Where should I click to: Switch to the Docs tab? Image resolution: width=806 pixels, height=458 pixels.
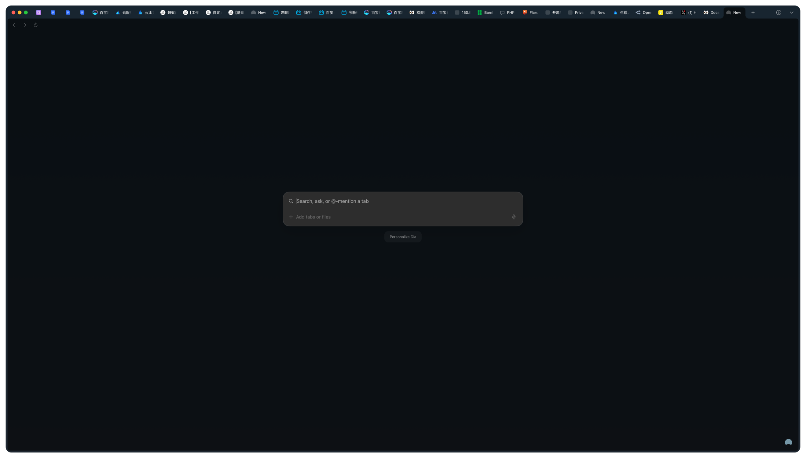coord(711,13)
